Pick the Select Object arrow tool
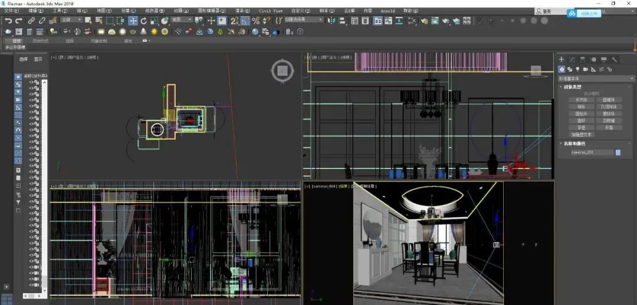Image resolution: width=637 pixels, height=305 pixels. click(x=88, y=21)
